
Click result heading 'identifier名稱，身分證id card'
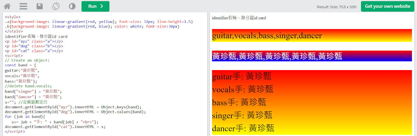pos(239,18)
